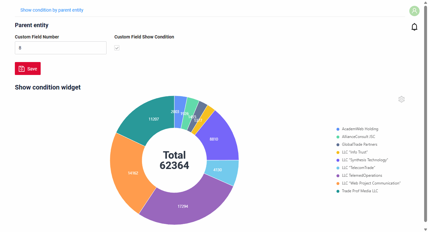Focus the Custom Field Number input

click(x=61, y=48)
